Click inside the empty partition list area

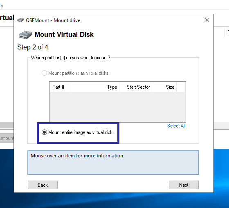point(118,107)
